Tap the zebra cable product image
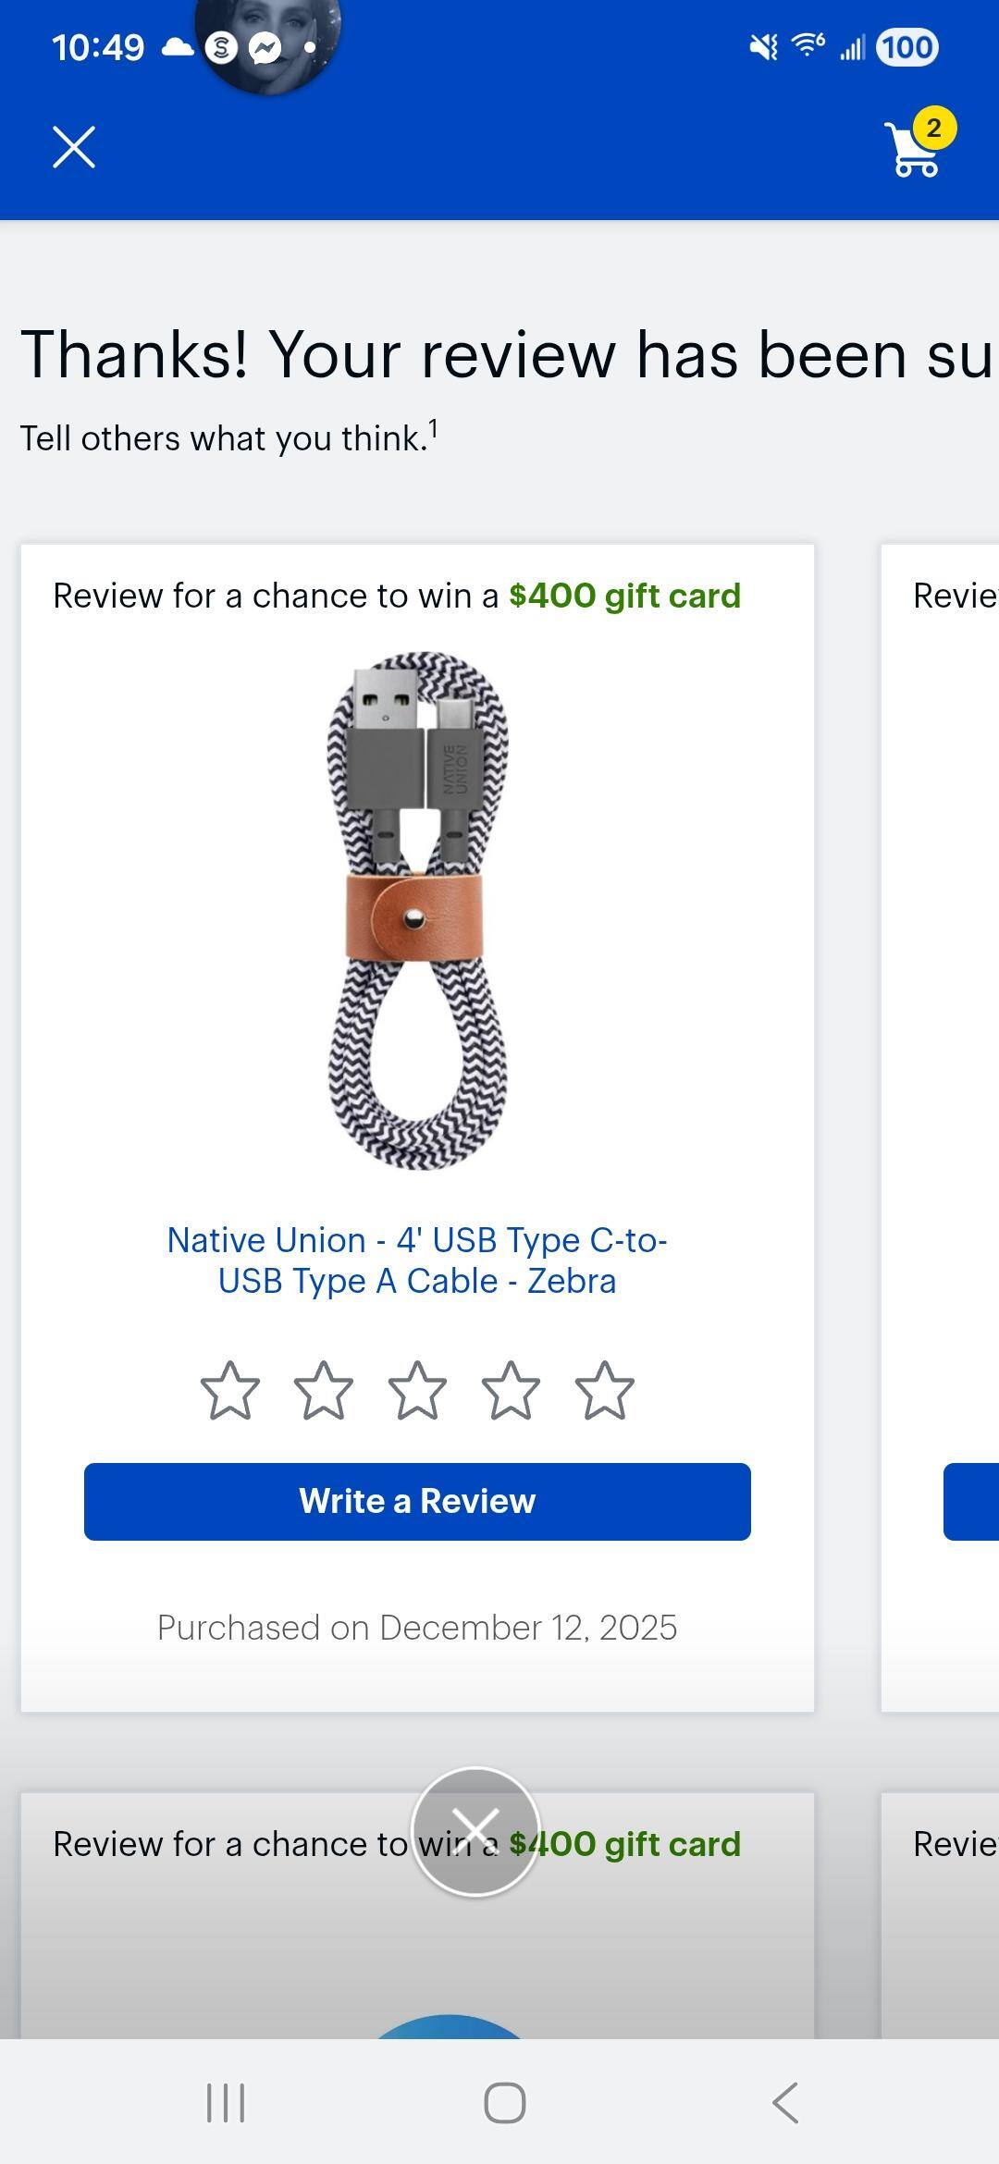 [417, 911]
